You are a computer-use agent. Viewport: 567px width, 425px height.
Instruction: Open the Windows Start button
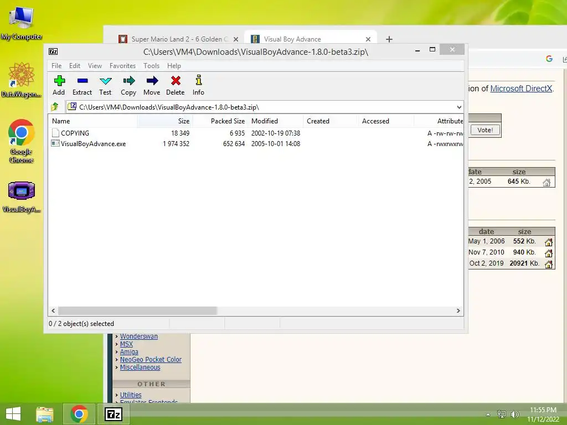coord(13,414)
